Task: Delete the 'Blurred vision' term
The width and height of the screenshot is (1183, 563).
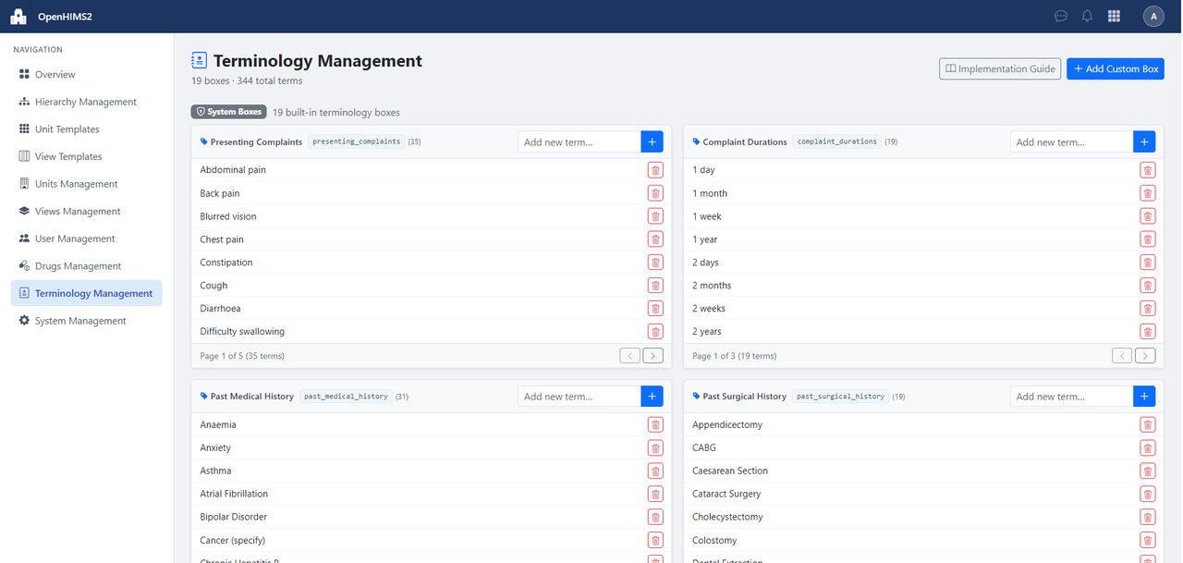Action: pos(655,216)
